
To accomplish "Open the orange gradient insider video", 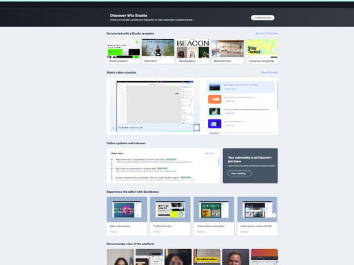I will pyautogui.click(x=264, y=257).
